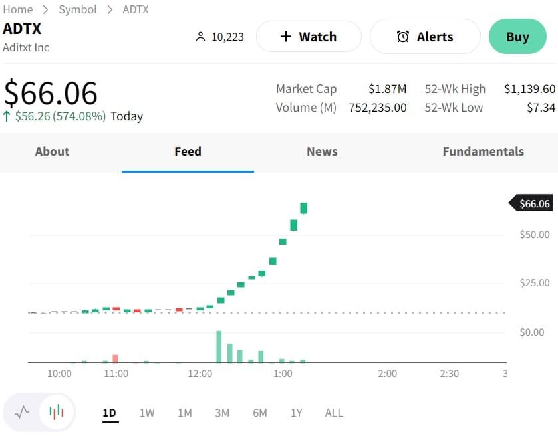Open the About tab
The width and height of the screenshot is (558, 436).
click(x=52, y=152)
